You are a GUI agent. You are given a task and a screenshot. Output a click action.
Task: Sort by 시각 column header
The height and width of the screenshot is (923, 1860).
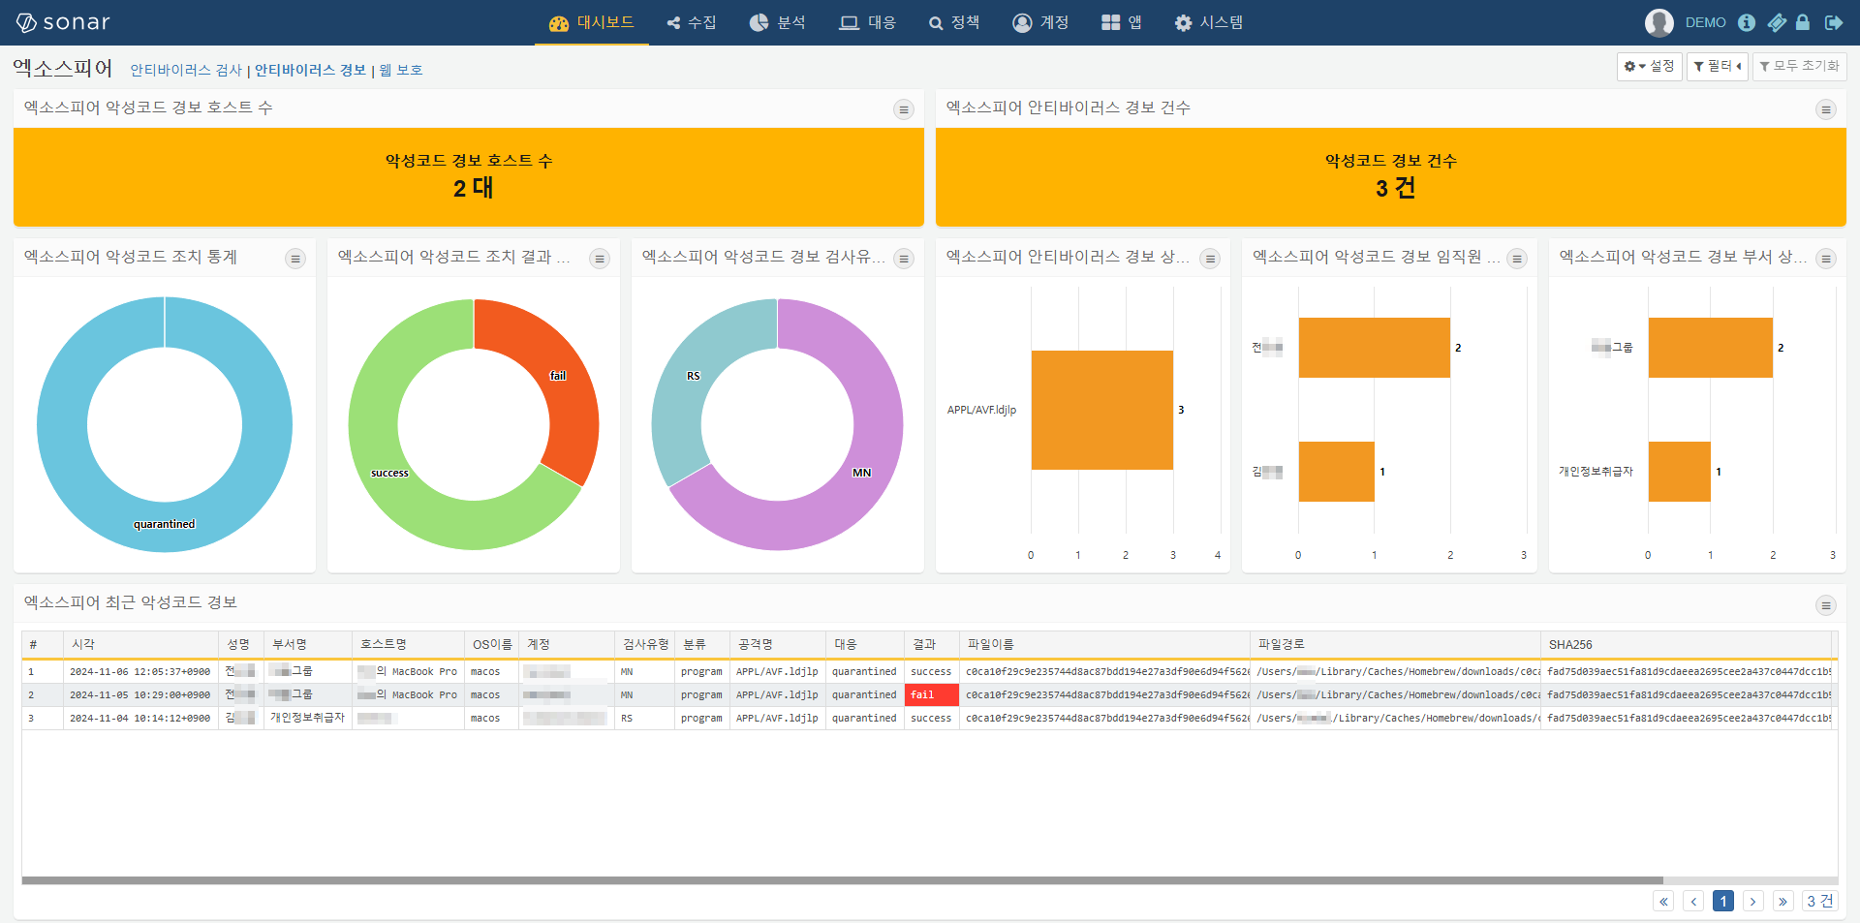(140, 644)
